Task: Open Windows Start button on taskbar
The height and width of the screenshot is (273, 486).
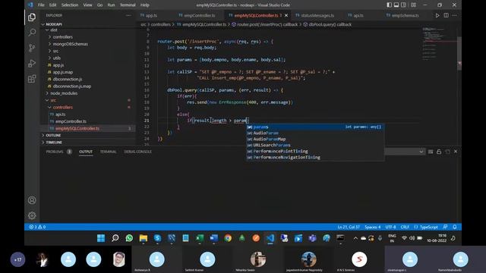Action: tap(101, 238)
